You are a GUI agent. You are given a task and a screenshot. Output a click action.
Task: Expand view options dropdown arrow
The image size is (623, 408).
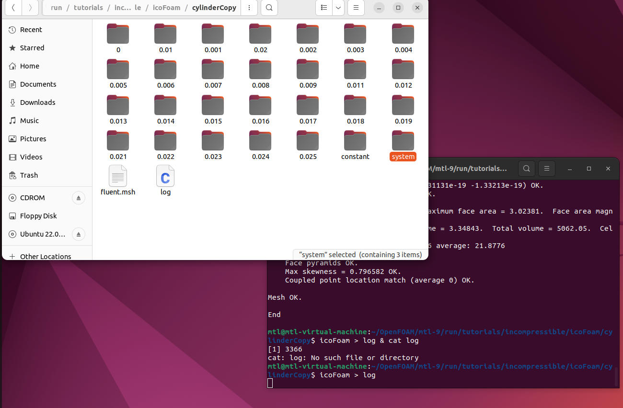click(338, 8)
